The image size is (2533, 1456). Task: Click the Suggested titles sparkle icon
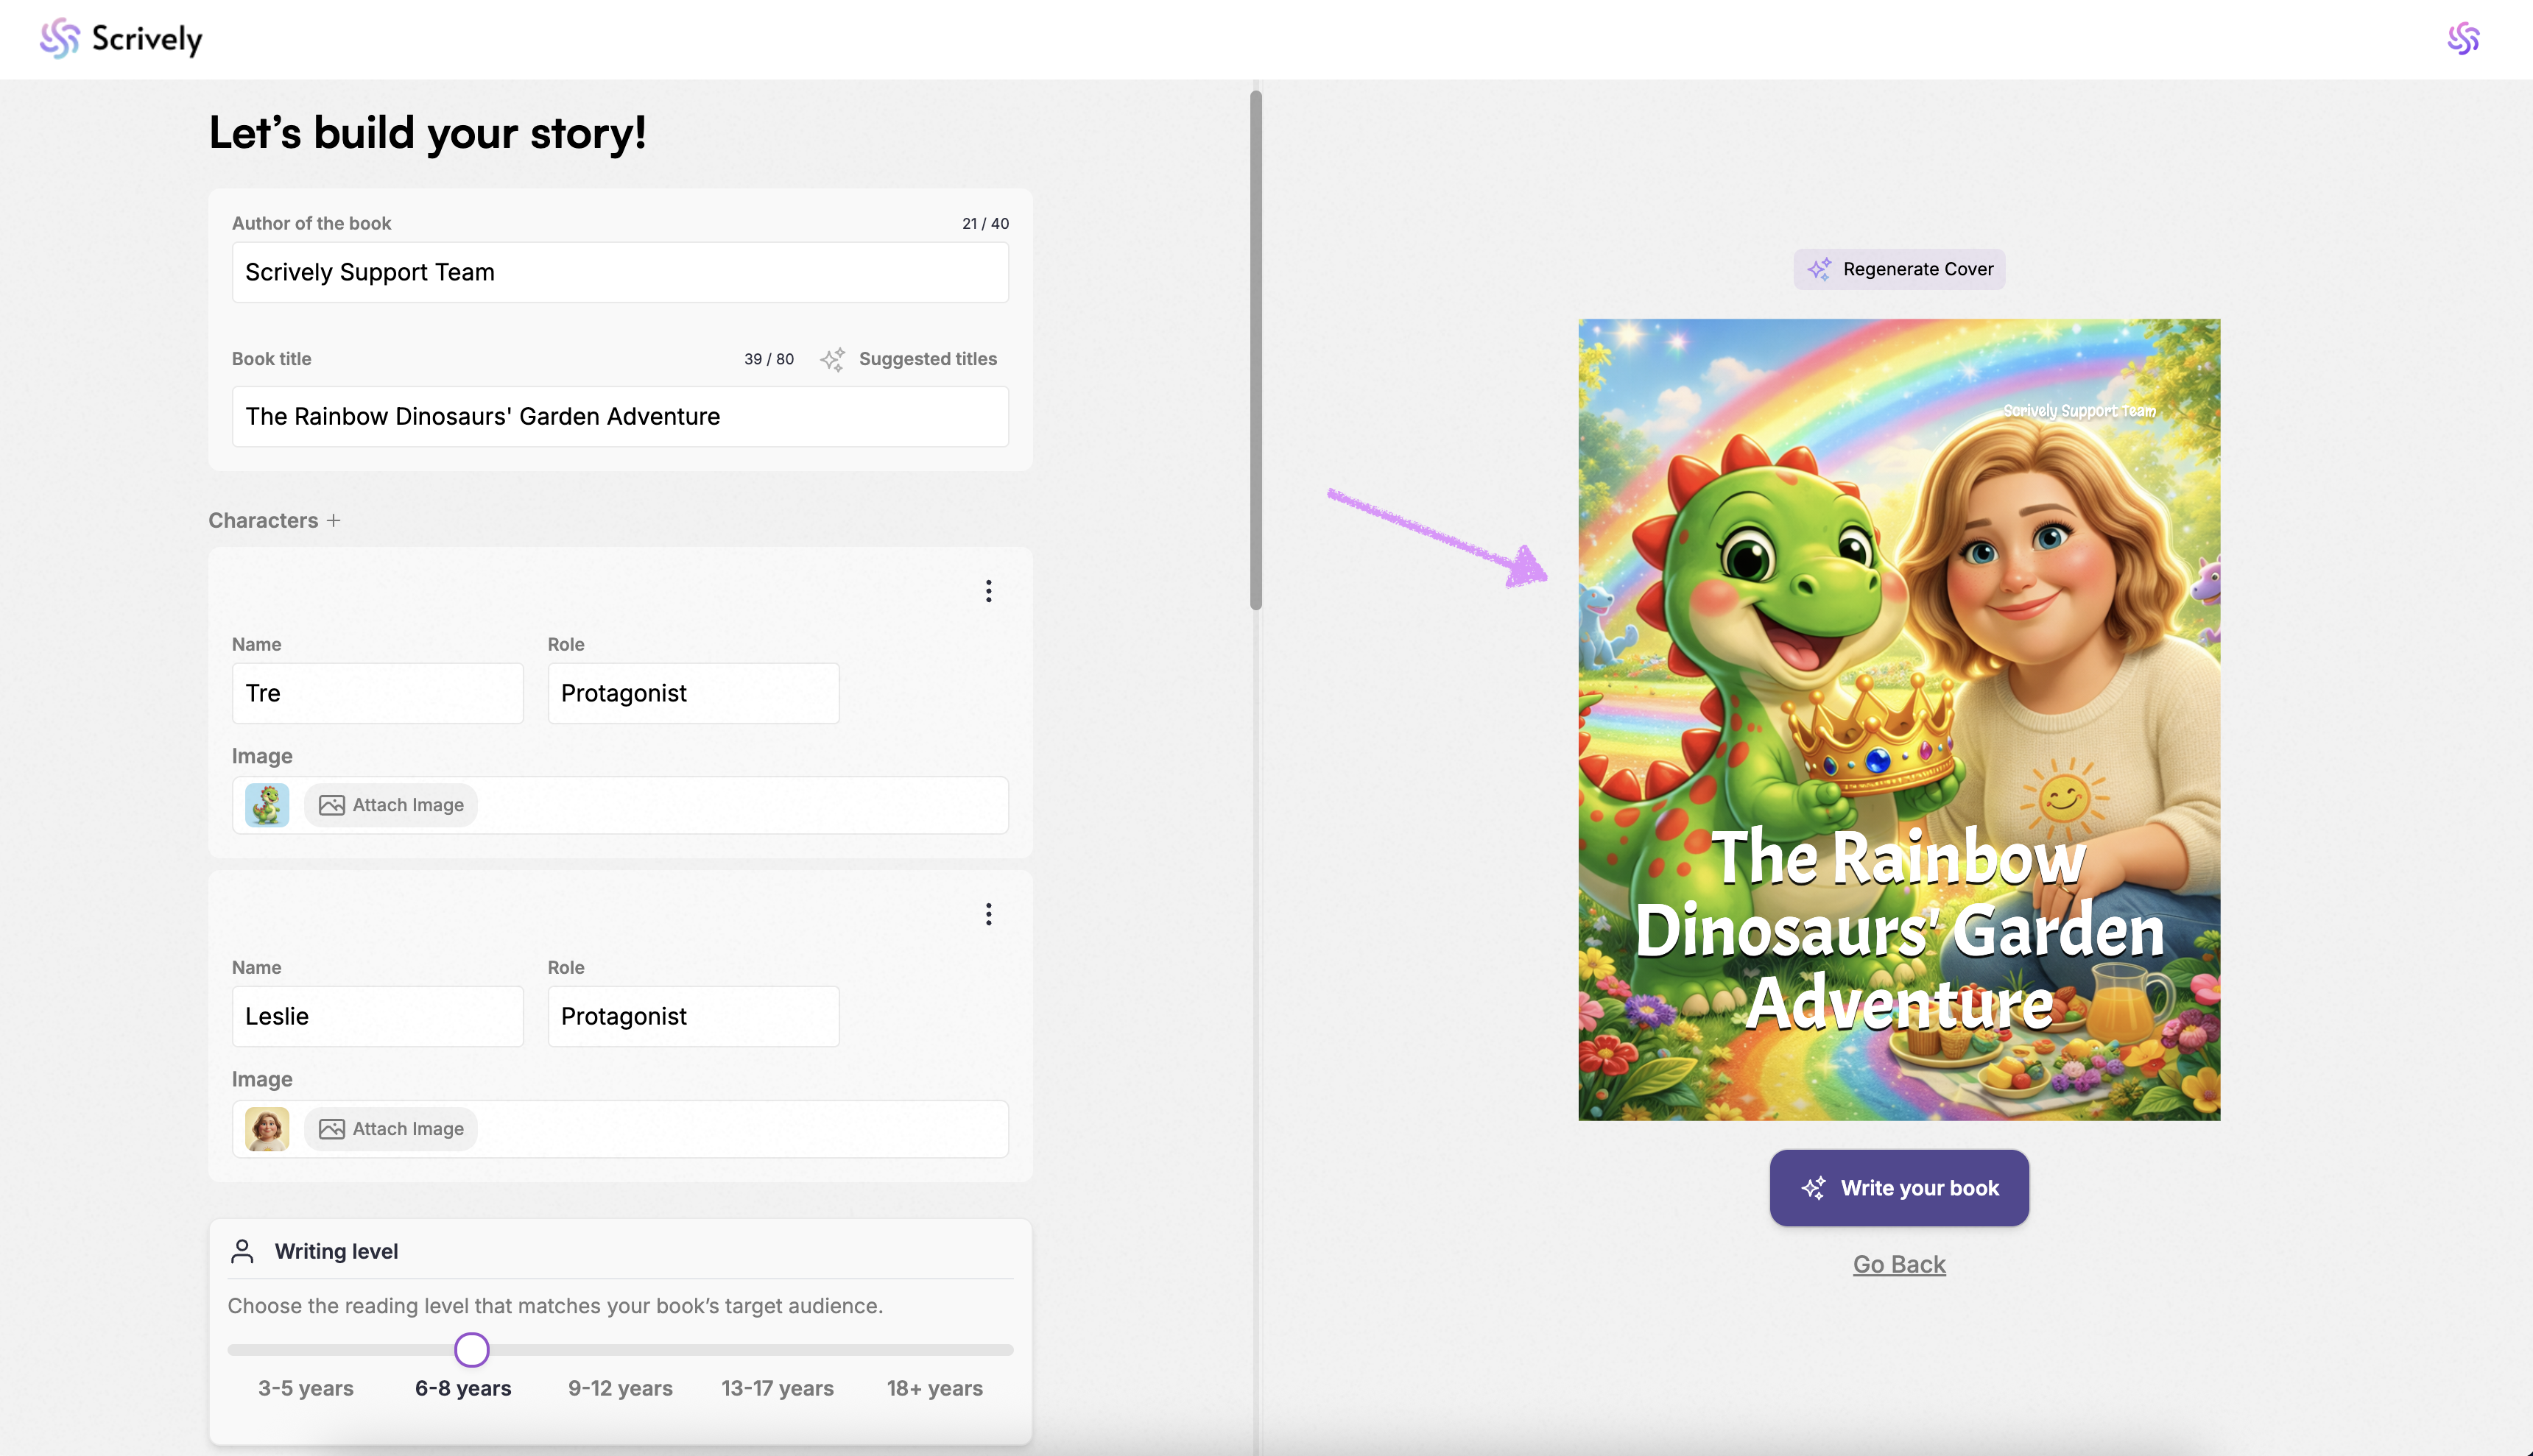pos(833,359)
